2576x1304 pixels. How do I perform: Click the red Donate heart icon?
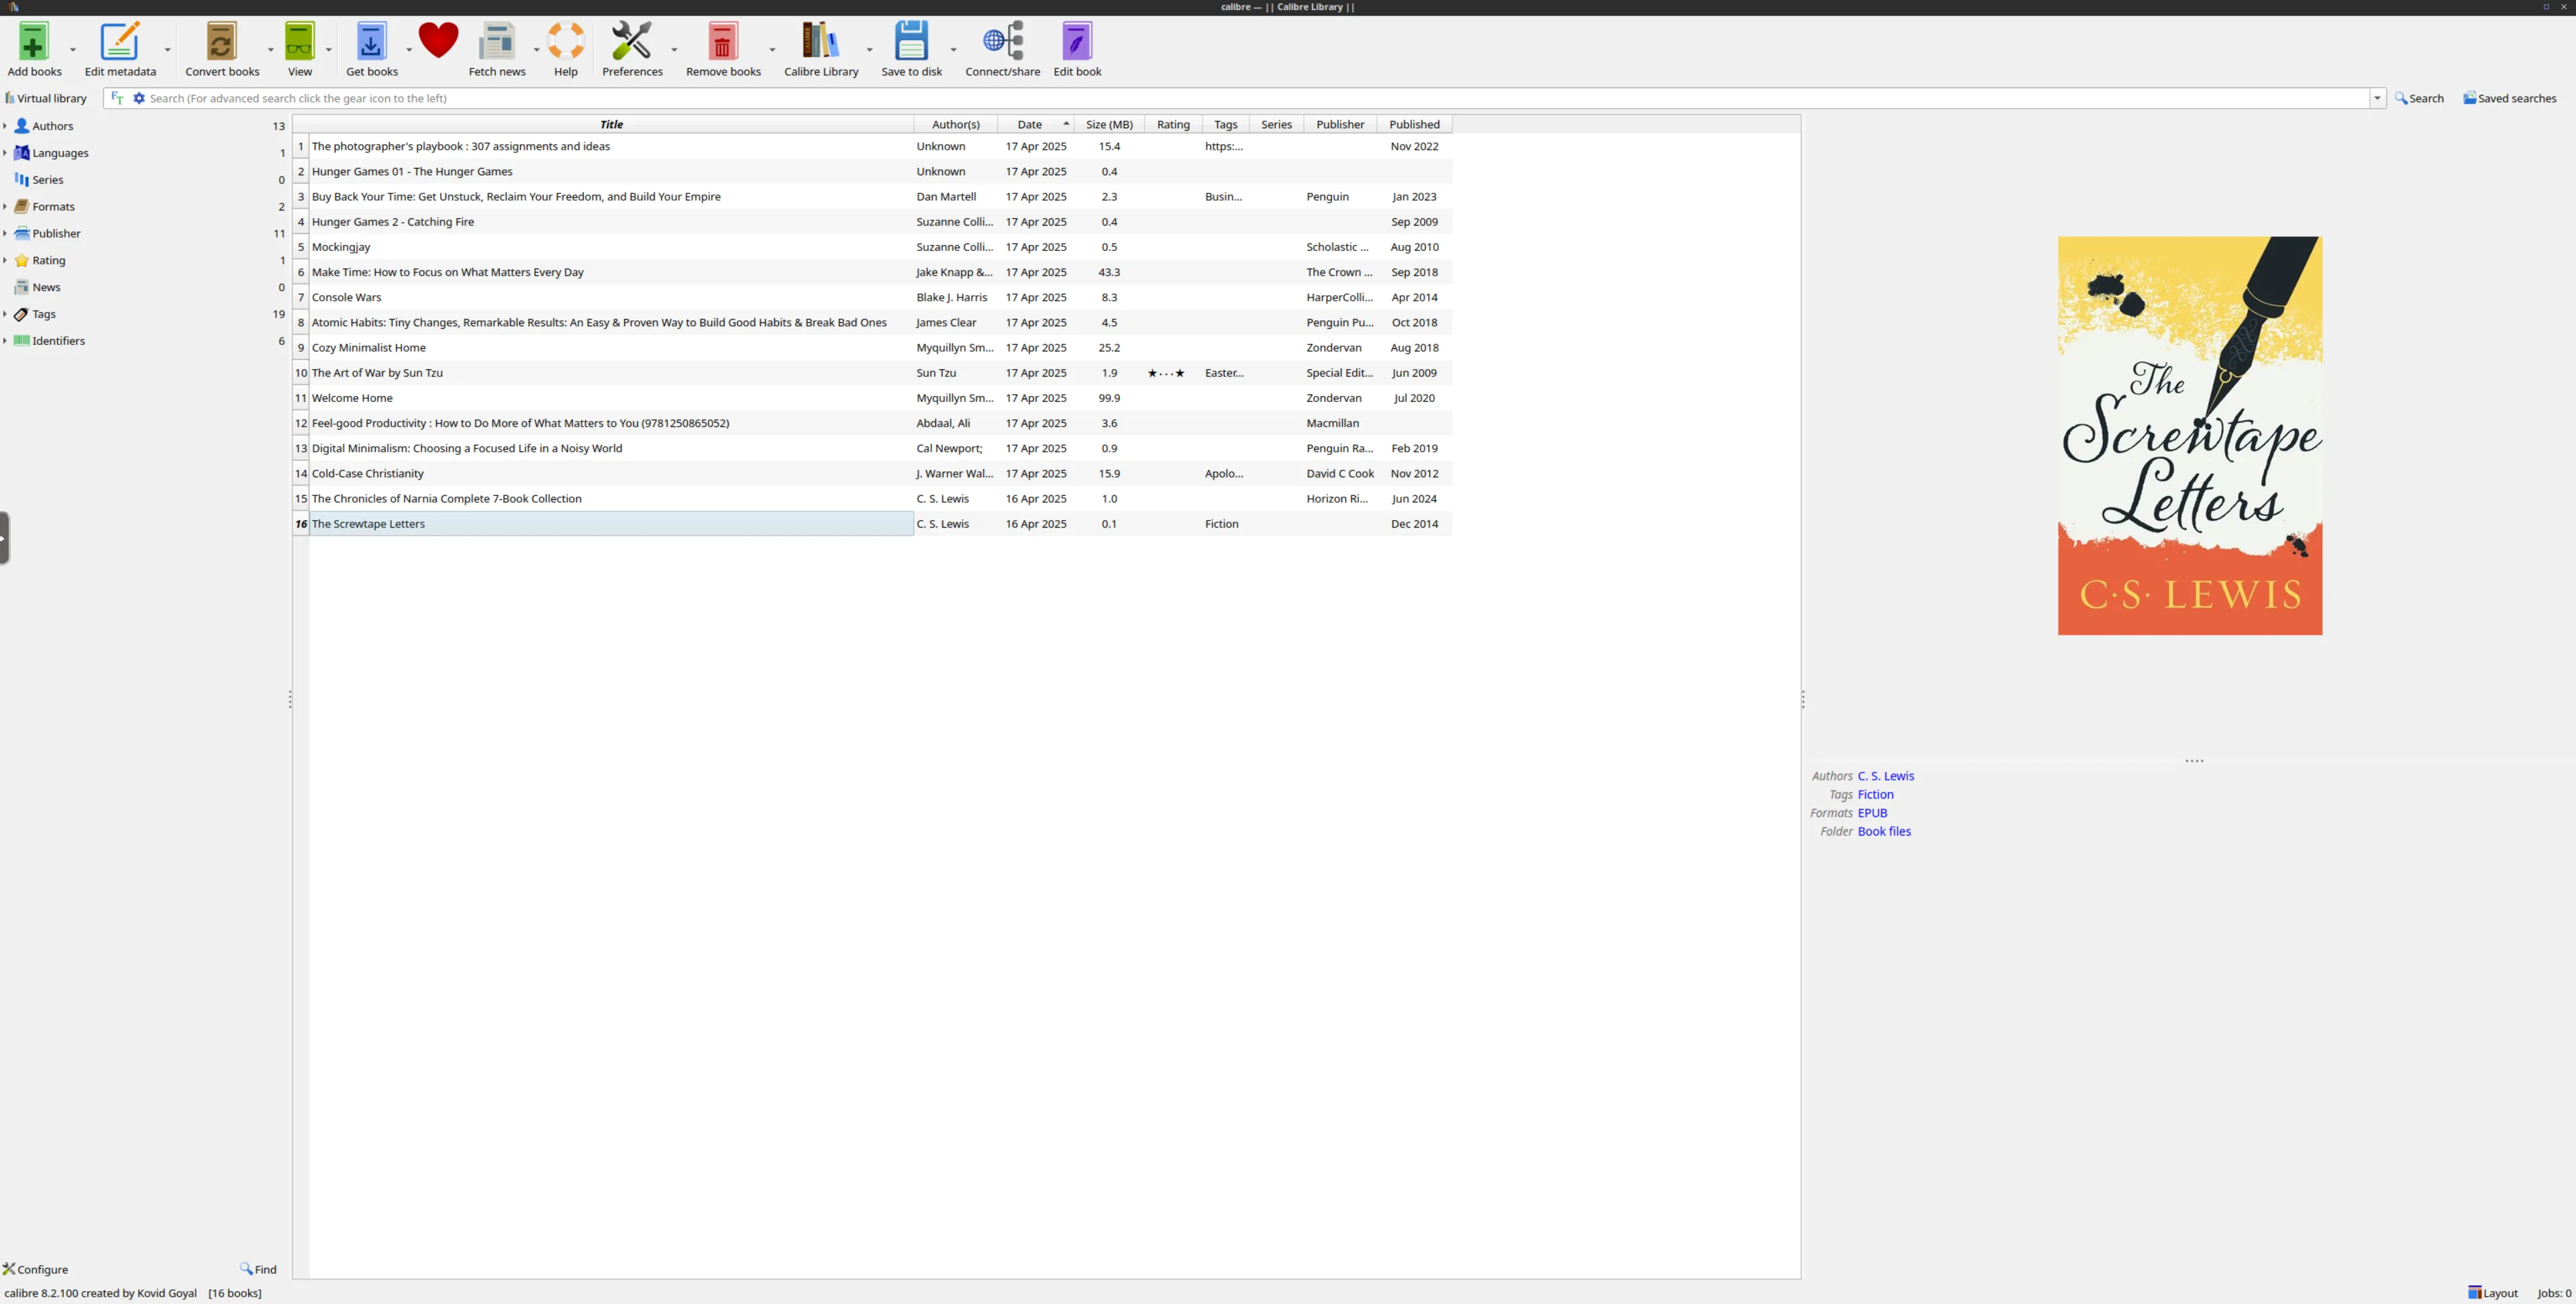(438, 40)
